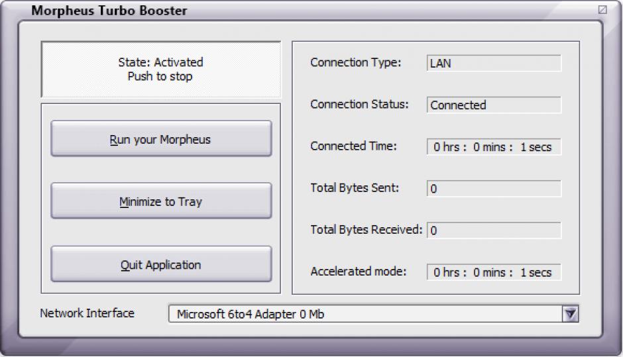Click the title bar corner window icon
This screenshot has height=357, width=623.
(x=602, y=9)
